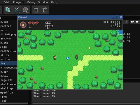Viewport: 140px width, 105px height.
Task: Toggle the crossed-out pencil icon
Action: tap(132, 22)
